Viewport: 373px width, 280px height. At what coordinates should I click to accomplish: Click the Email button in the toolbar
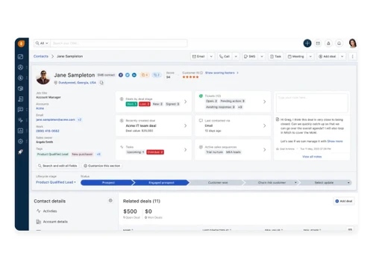198,57
